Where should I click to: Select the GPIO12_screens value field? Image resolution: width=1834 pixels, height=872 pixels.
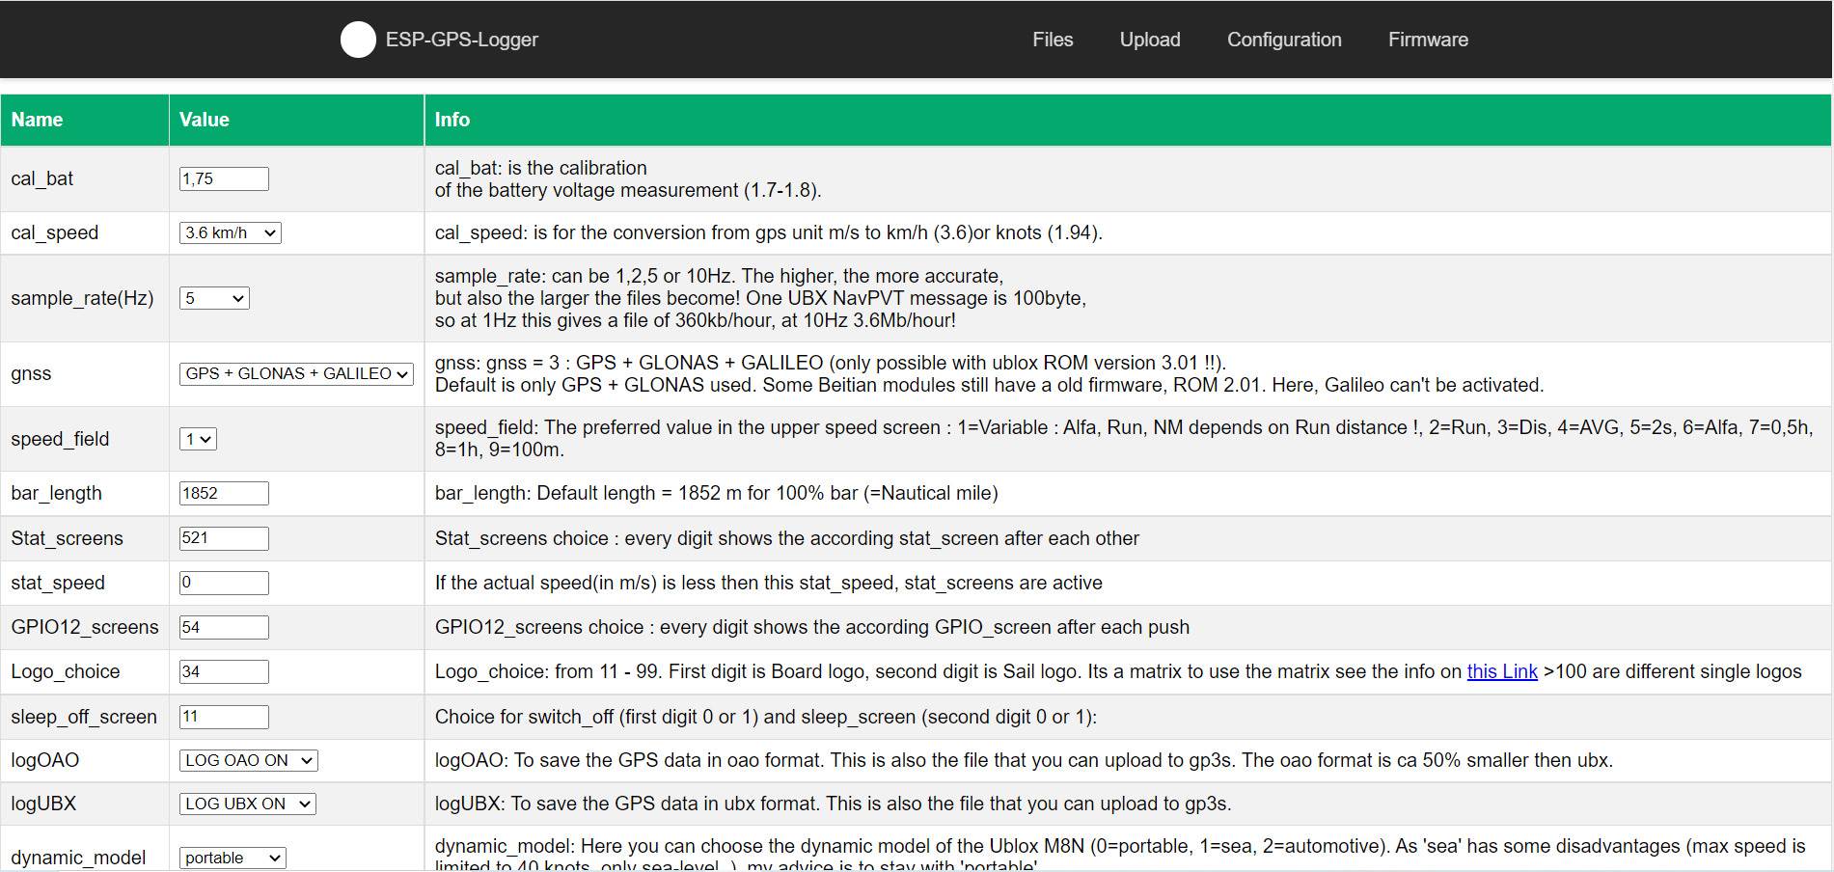click(x=225, y=627)
